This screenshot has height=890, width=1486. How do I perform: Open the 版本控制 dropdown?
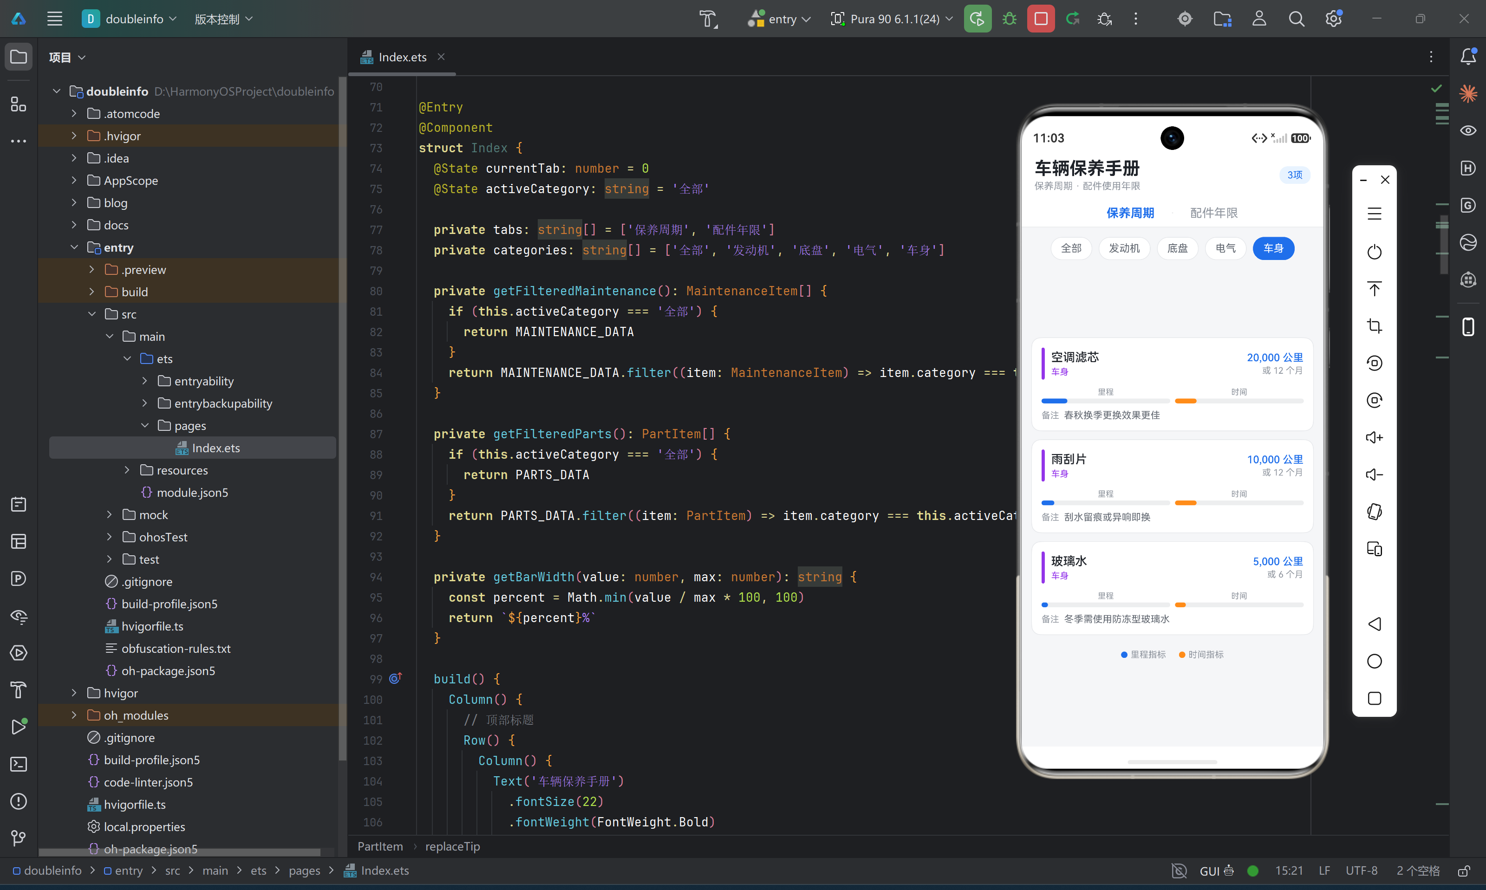(x=223, y=19)
